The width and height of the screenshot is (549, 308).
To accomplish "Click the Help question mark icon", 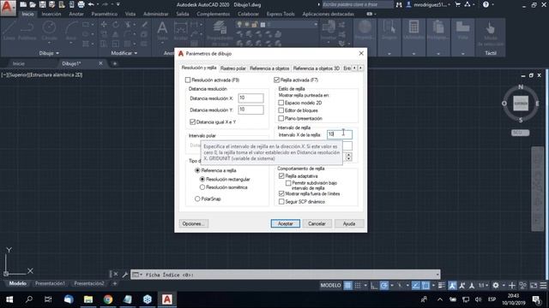I will (486, 4).
